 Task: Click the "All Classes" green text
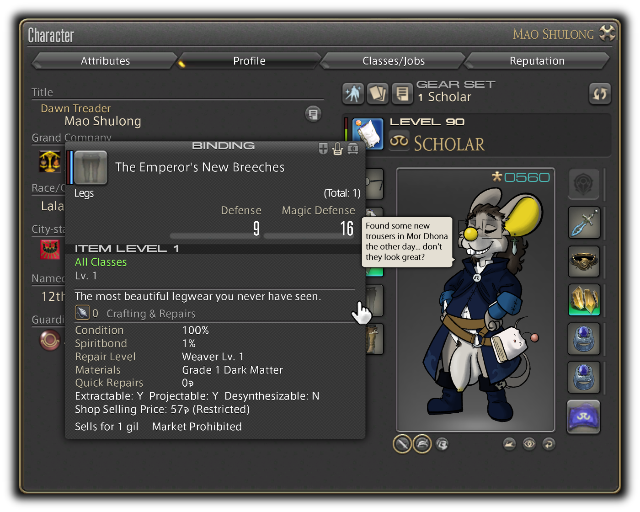pyautogui.click(x=101, y=262)
